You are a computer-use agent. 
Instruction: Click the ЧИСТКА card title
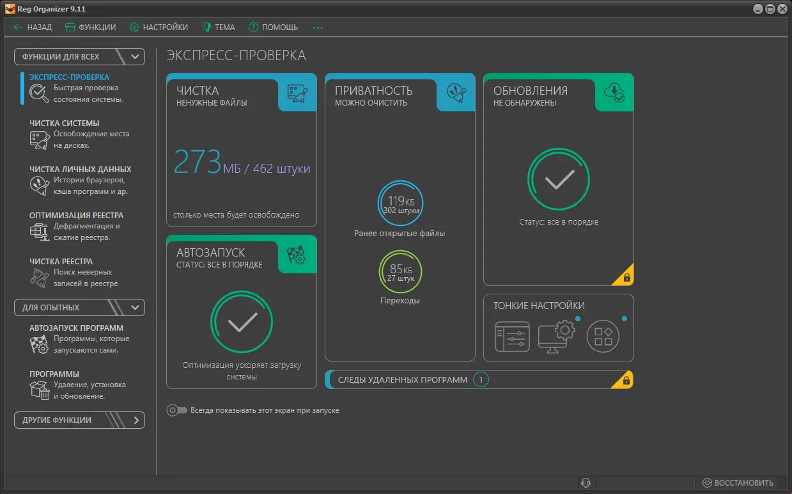pyautogui.click(x=198, y=91)
